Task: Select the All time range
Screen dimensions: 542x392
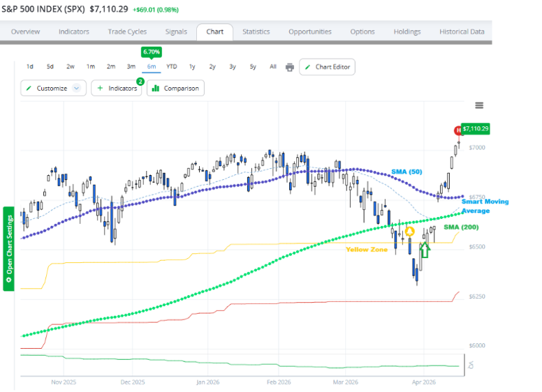Action: click(x=272, y=67)
